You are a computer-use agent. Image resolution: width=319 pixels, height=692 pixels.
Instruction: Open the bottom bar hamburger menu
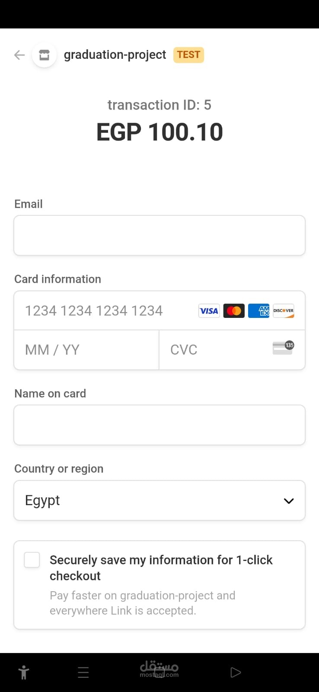[x=83, y=672]
